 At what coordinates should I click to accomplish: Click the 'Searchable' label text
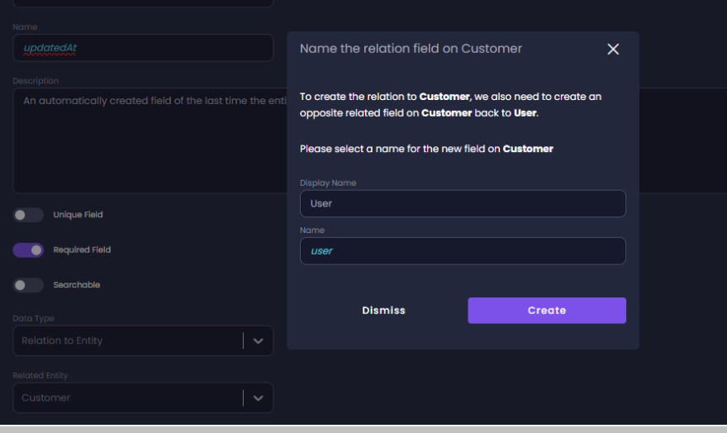(x=77, y=285)
